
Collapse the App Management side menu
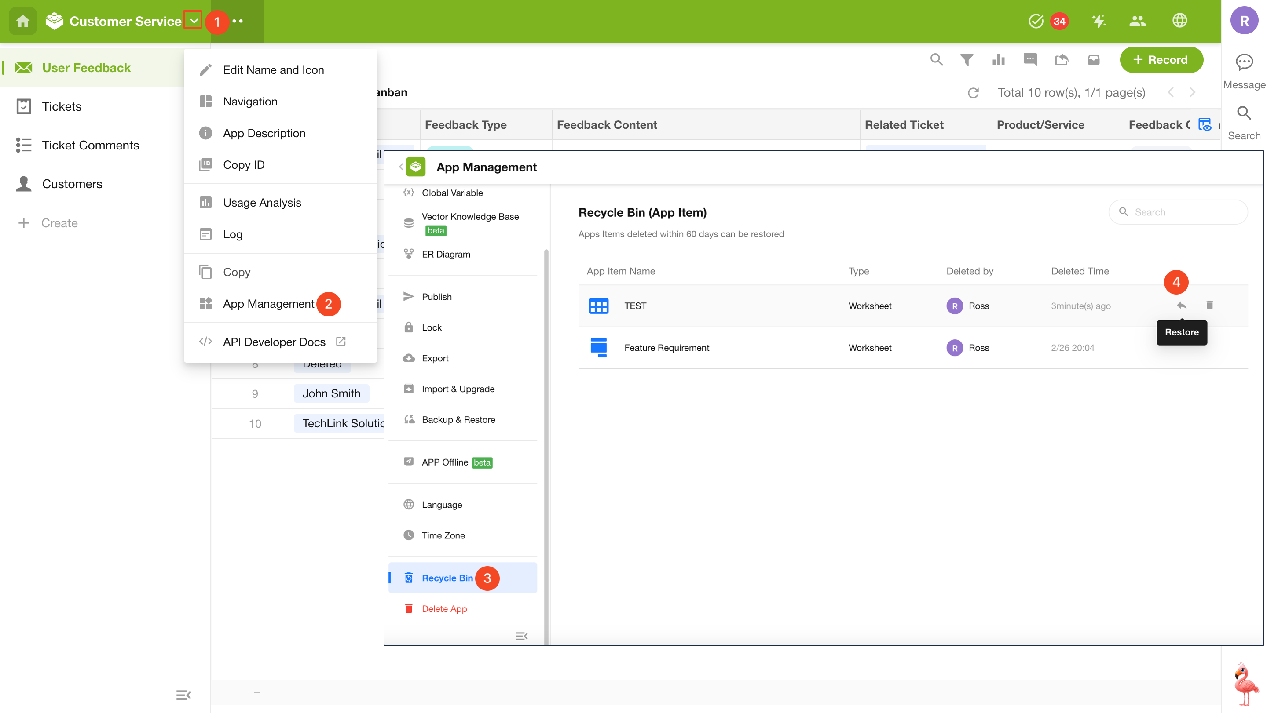(x=521, y=637)
